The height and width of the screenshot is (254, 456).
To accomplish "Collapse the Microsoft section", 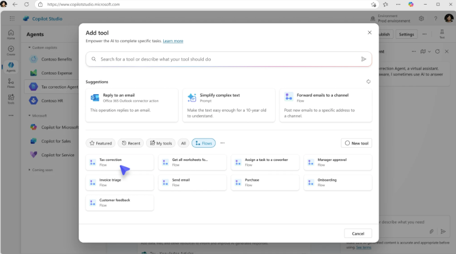I will click(x=29, y=115).
